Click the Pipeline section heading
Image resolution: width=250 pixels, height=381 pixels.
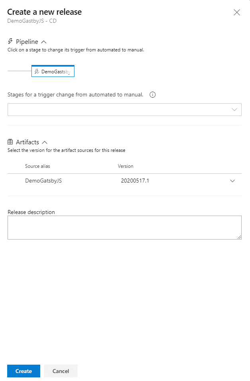[27, 42]
